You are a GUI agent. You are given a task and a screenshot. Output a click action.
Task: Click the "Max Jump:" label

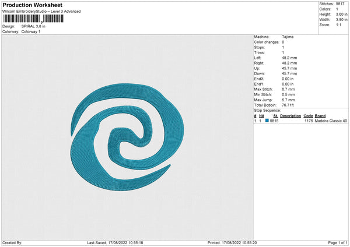[x=263, y=100]
